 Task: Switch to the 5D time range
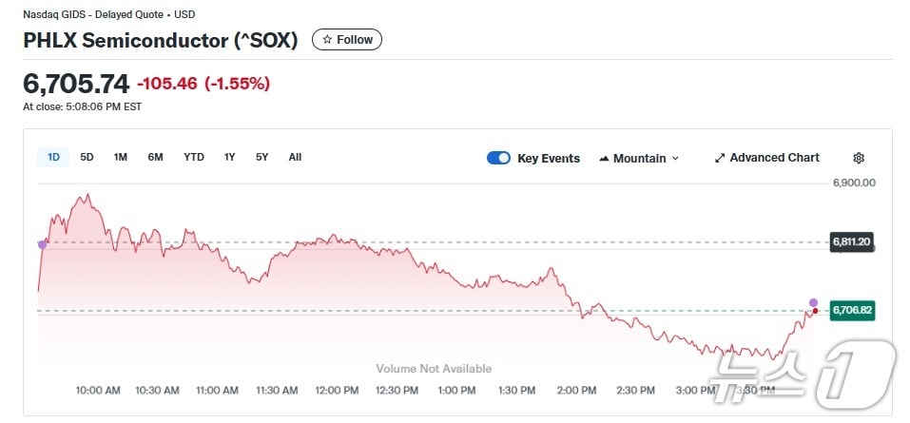click(87, 157)
